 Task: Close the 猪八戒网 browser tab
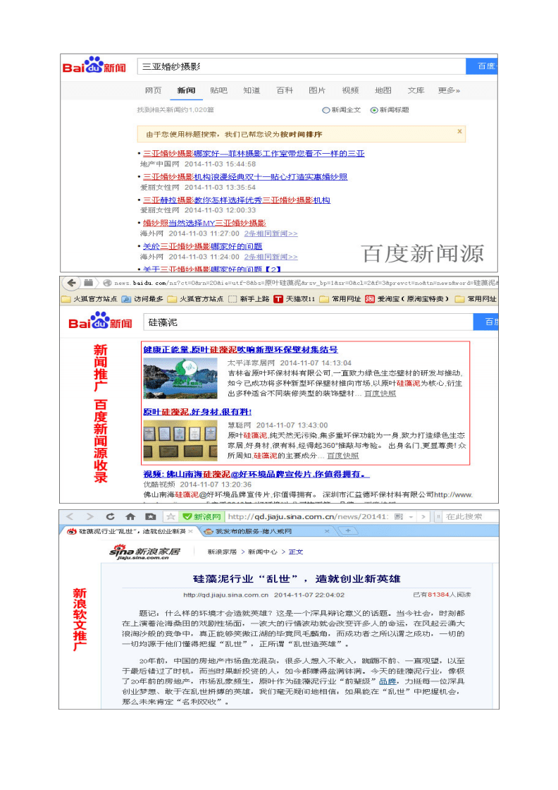tap(327, 532)
